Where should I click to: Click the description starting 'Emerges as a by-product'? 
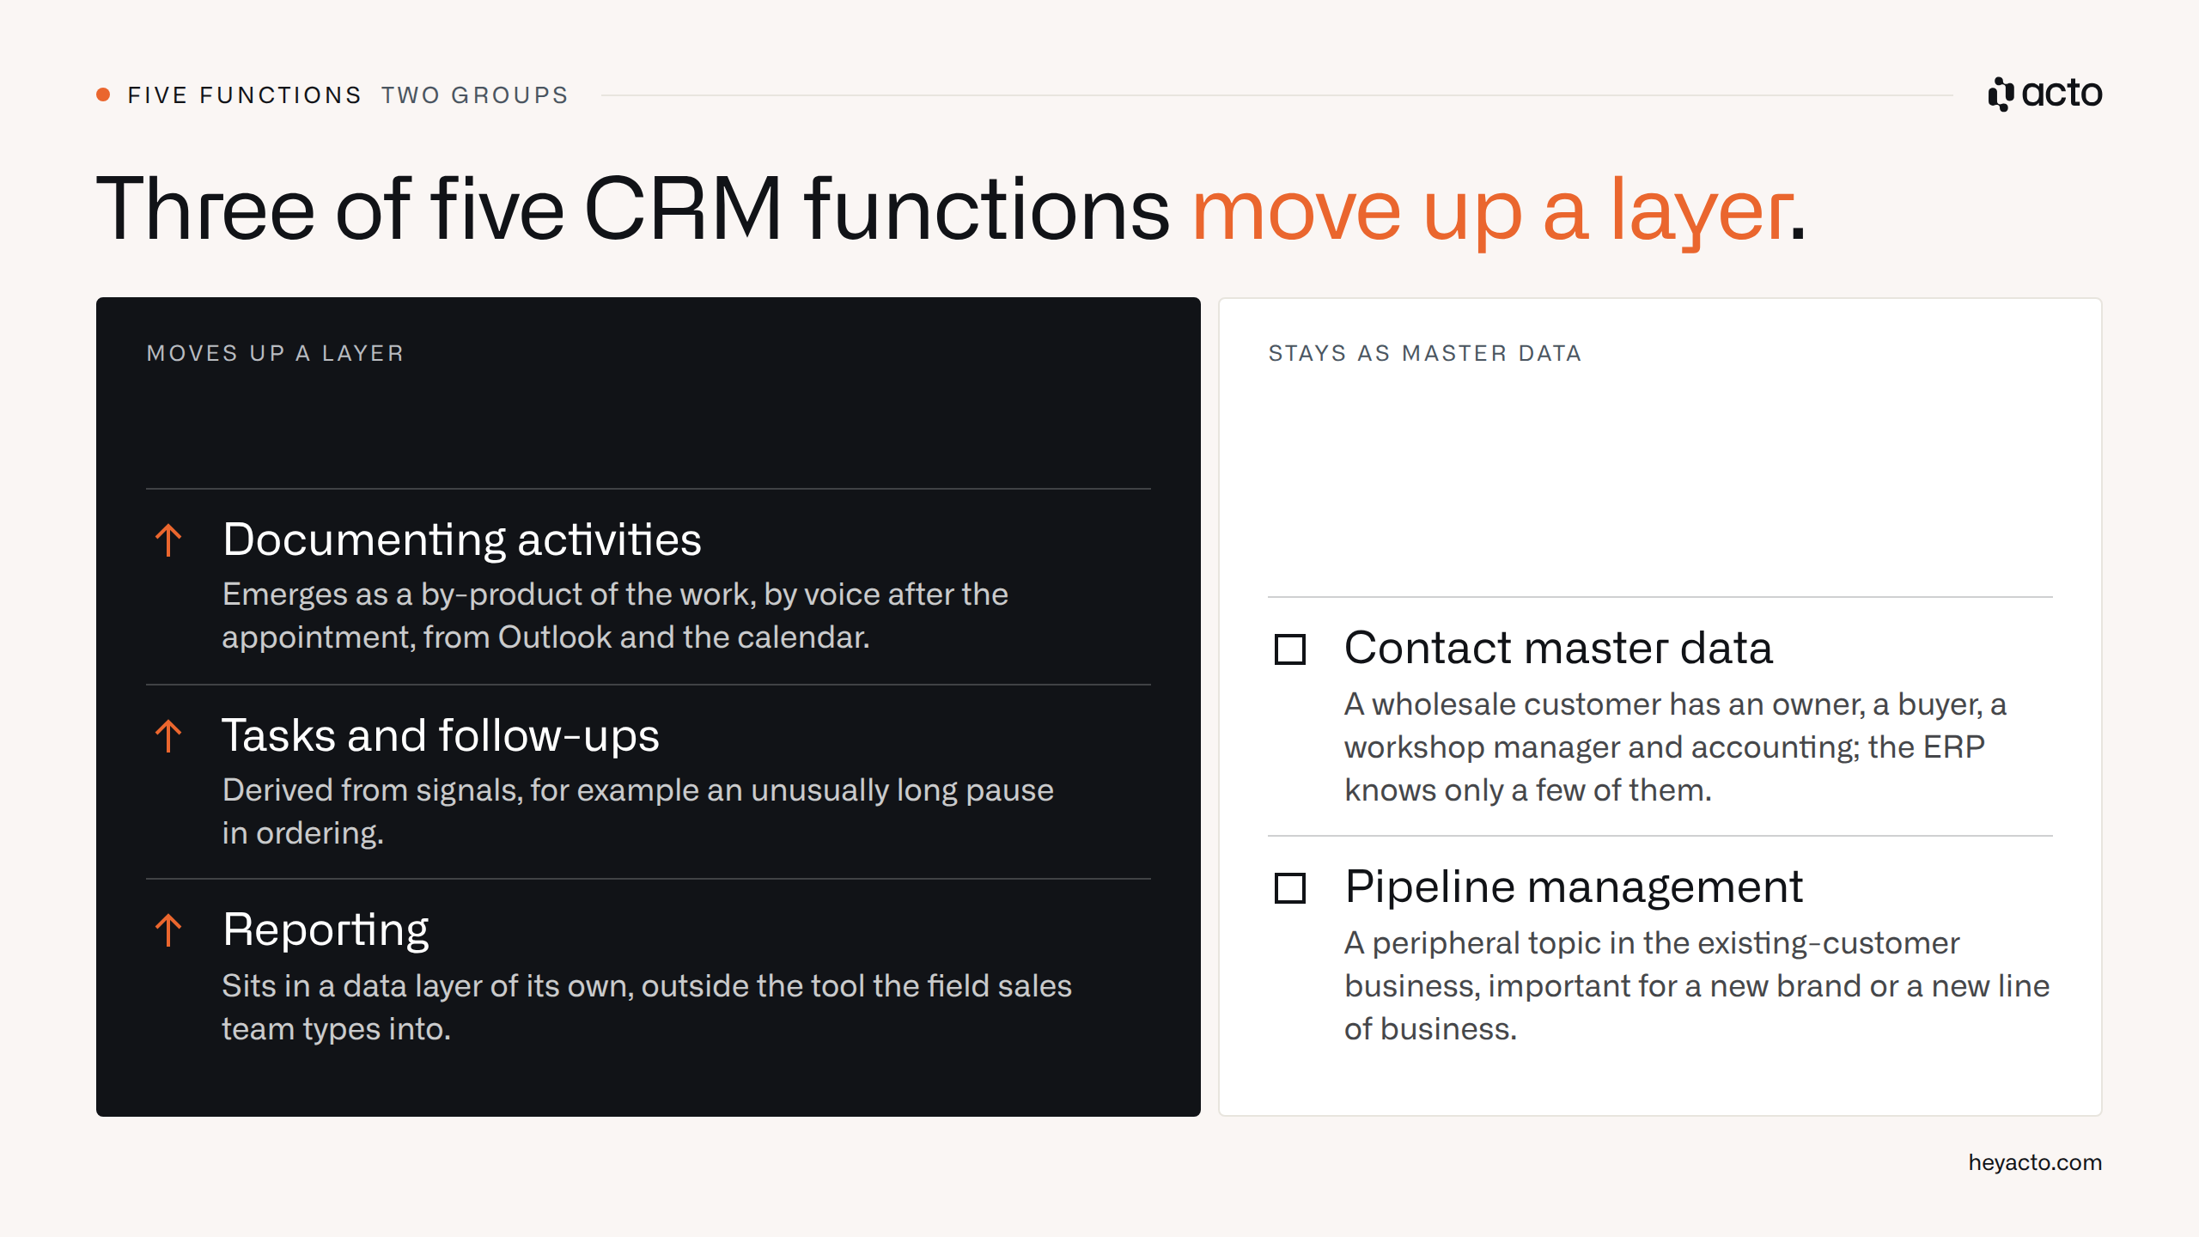[615, 615]
